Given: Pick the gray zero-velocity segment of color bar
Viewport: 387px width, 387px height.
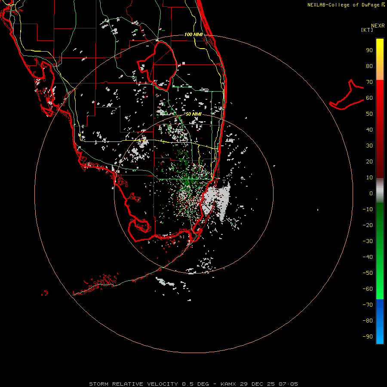Looking at the screenshot, I should pos(380,190).
